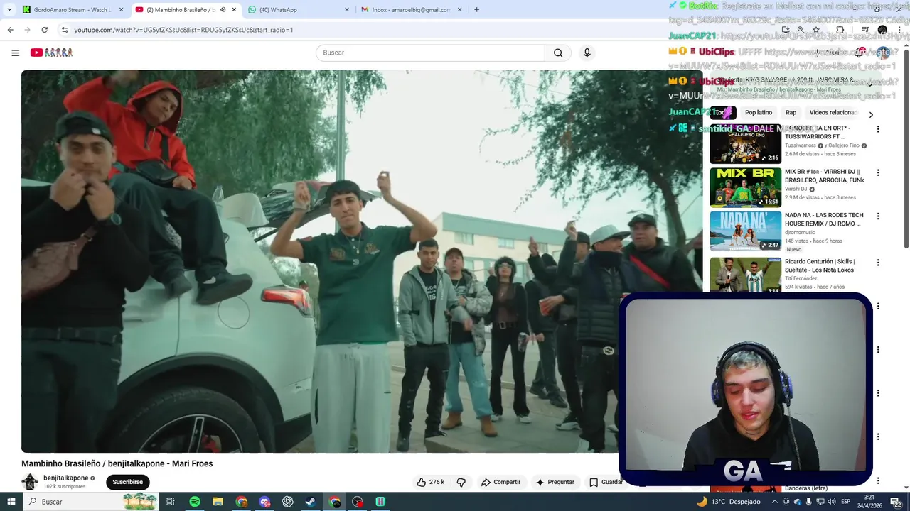Viewport: 910px width, 511px height.
Task: Open options for MIX BR #1 video
Action: [878, 172]
